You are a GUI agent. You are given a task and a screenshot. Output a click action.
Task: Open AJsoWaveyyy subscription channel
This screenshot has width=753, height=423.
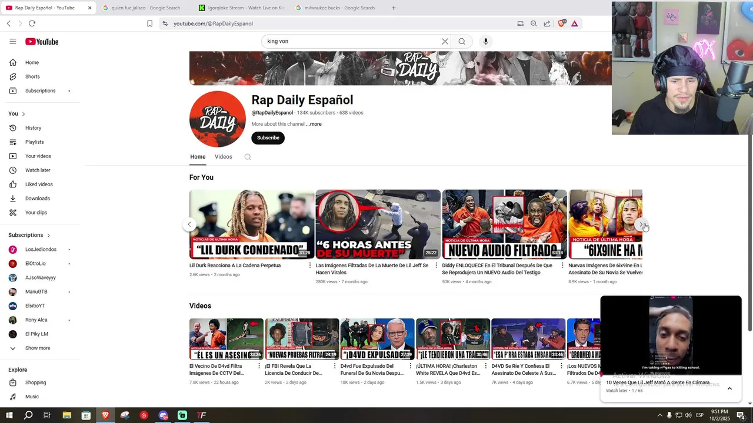41,278
